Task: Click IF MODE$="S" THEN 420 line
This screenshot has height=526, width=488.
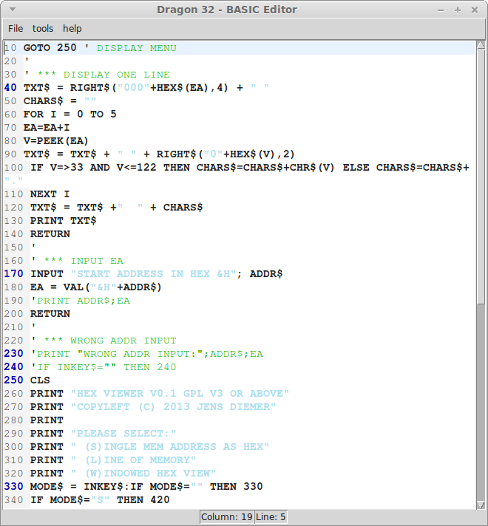Action: pyautogui.click(x=100, y=500)
